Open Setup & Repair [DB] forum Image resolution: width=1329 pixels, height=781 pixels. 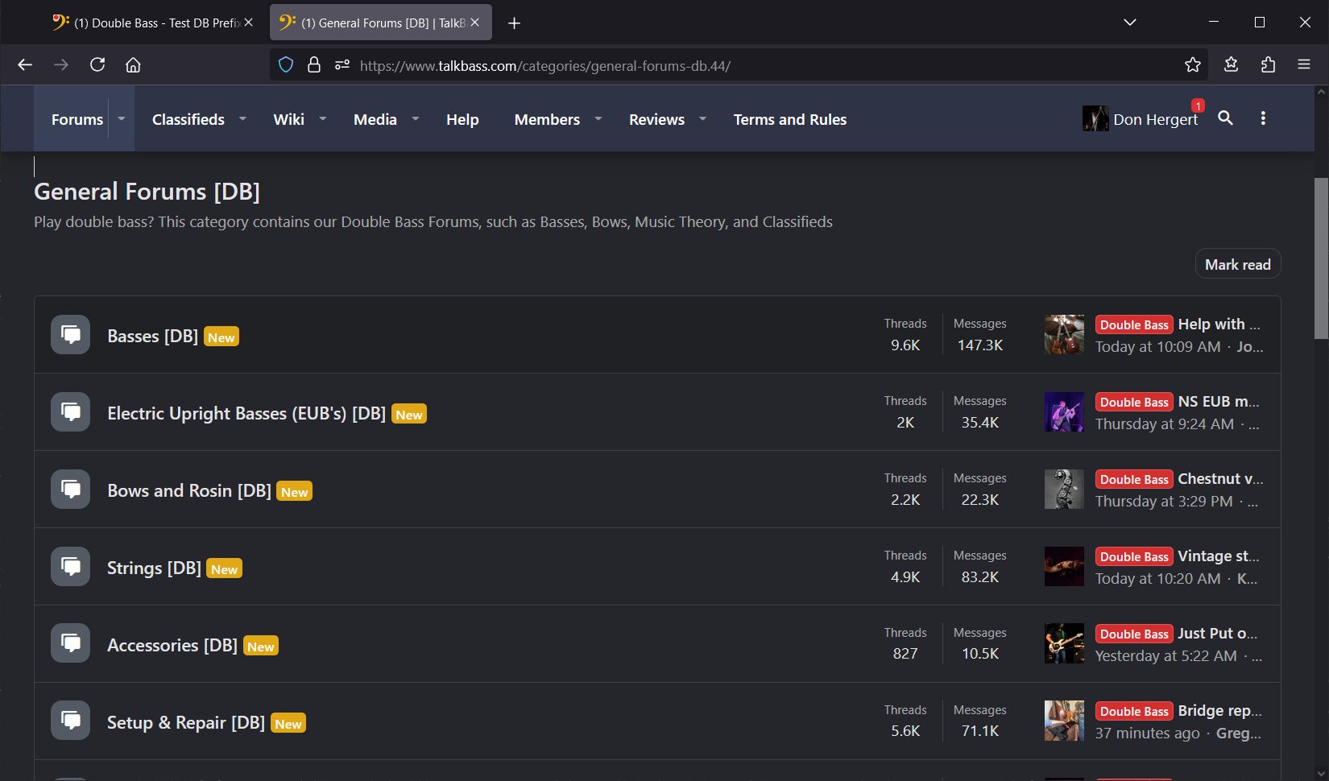click(186, 722)
